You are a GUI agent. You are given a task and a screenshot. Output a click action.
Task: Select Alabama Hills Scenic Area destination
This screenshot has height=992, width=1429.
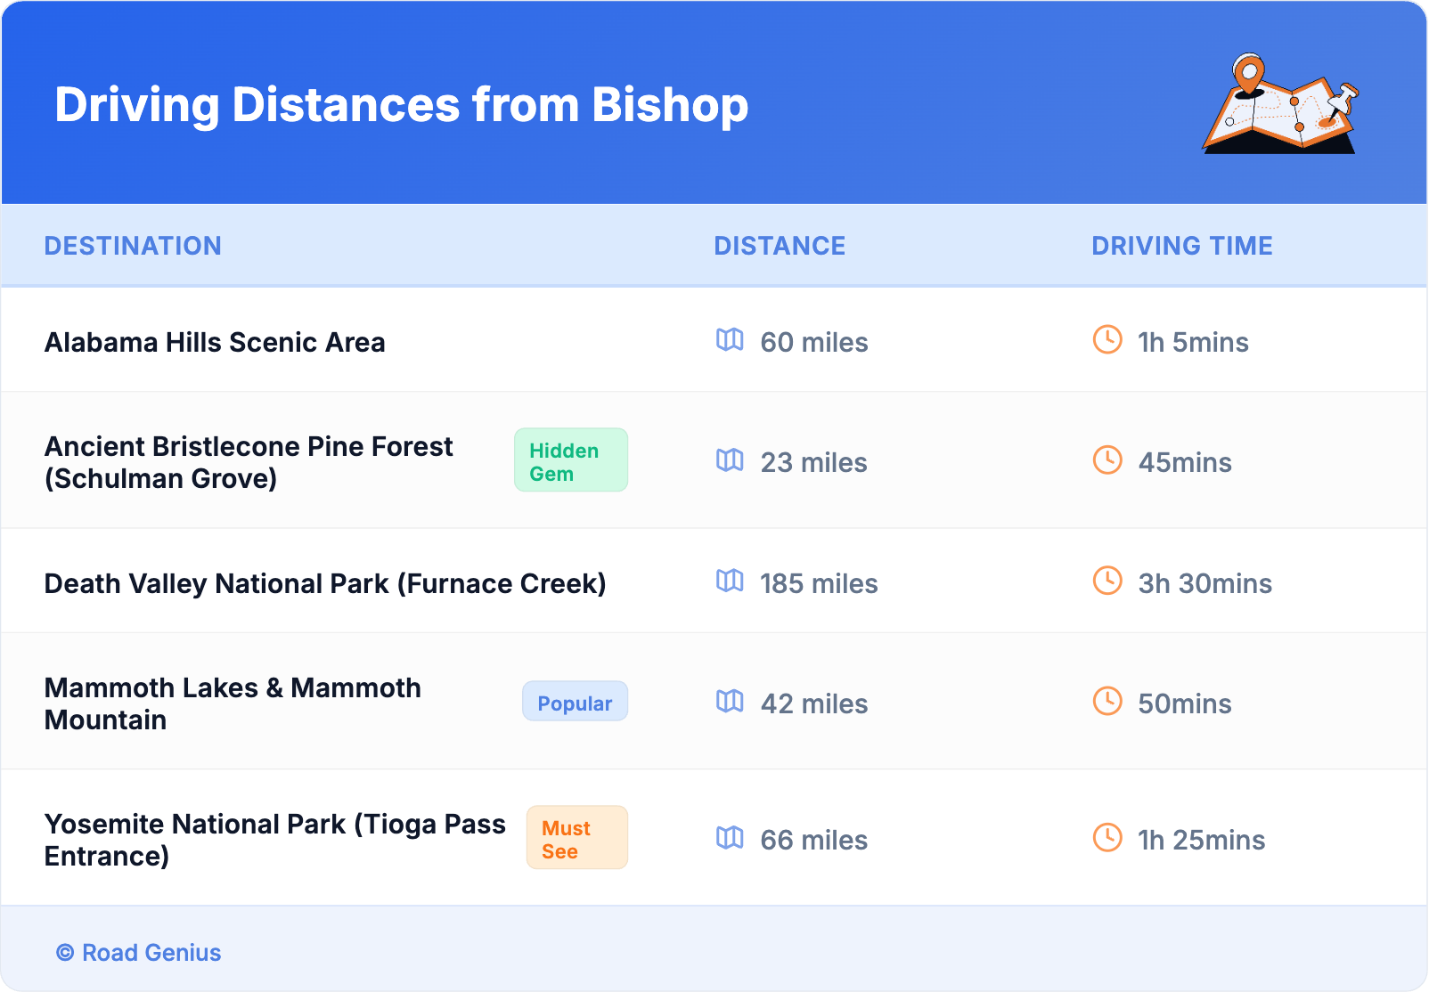[x=215, y=343]
